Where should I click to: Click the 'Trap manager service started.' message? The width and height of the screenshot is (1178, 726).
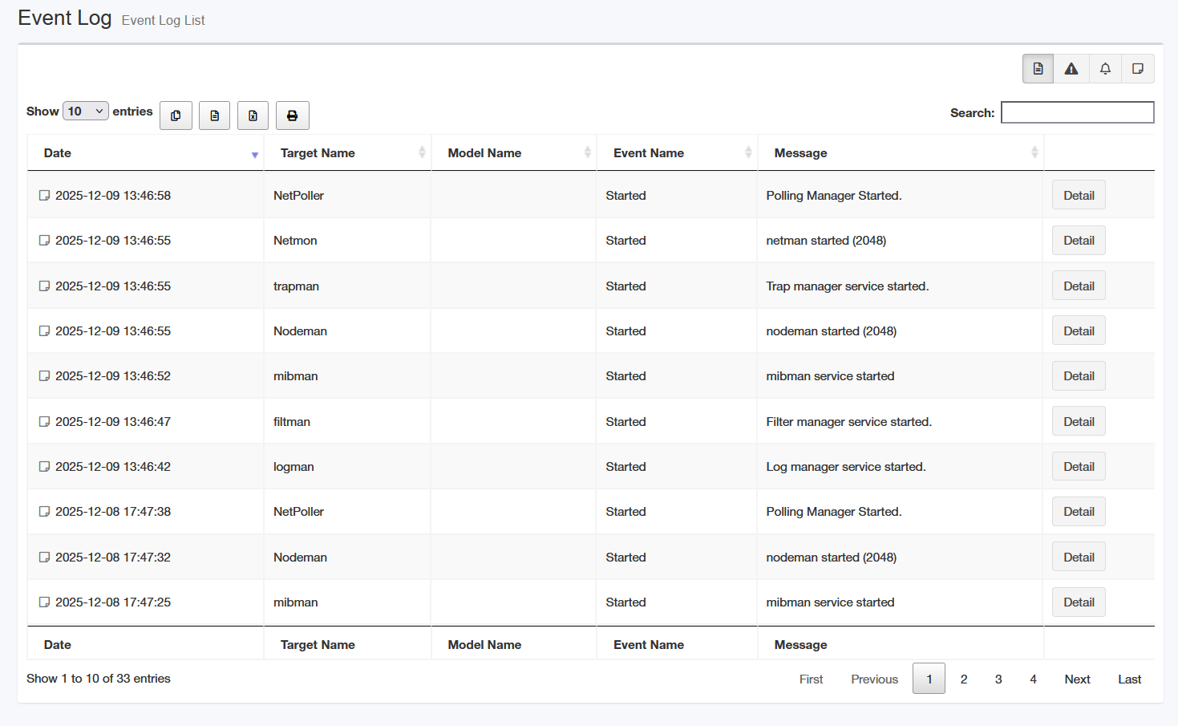[x=848, y=286]
